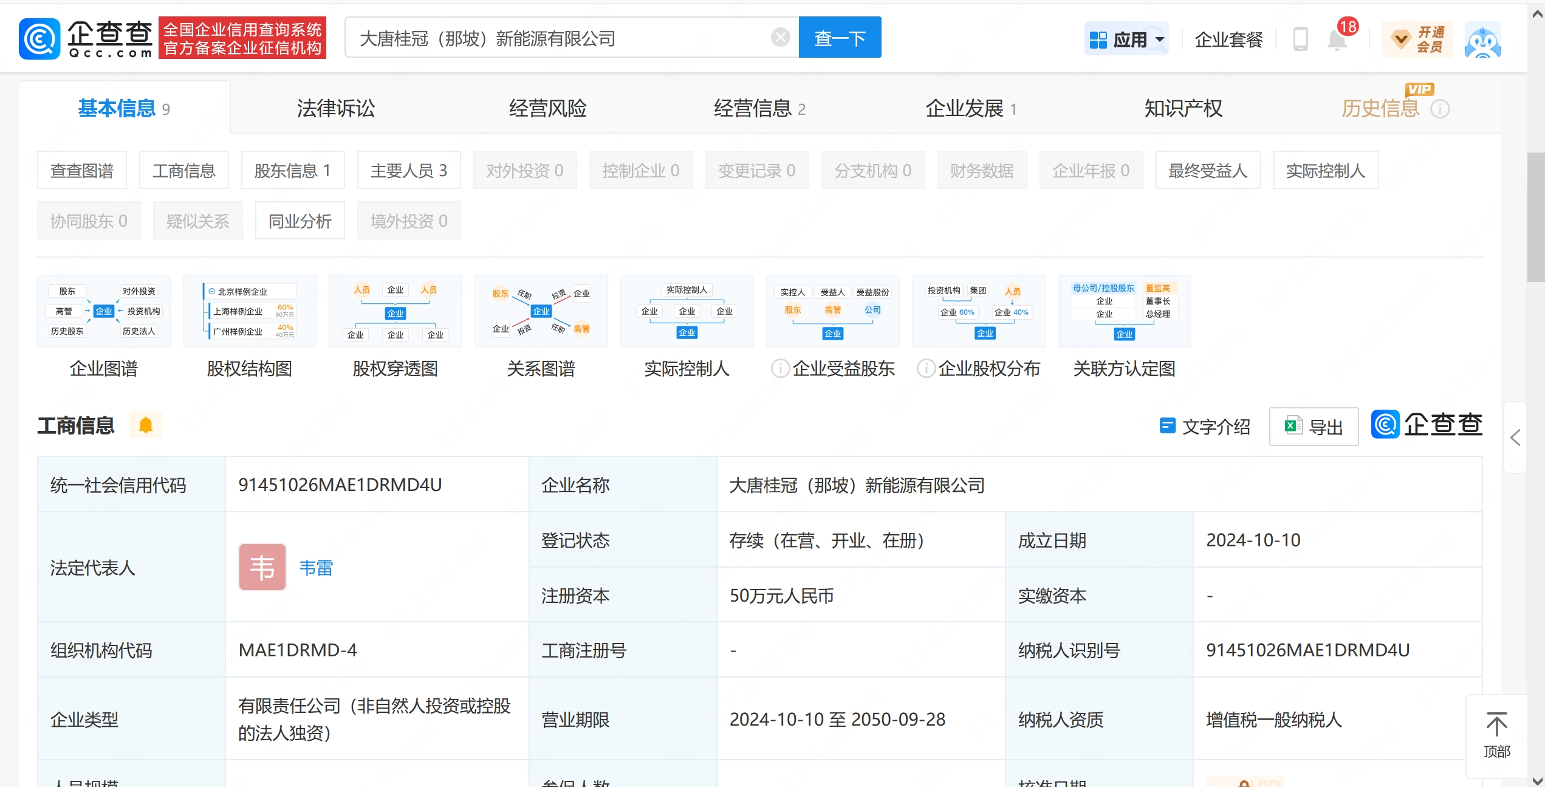The width and height of the screenshot is (1545, 787).
Task: Open the user avatar profile
Action: point(1483,40)
